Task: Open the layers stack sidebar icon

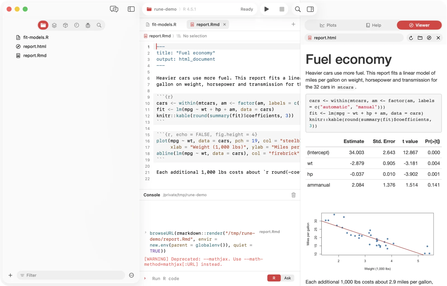Action: (54, 25)
